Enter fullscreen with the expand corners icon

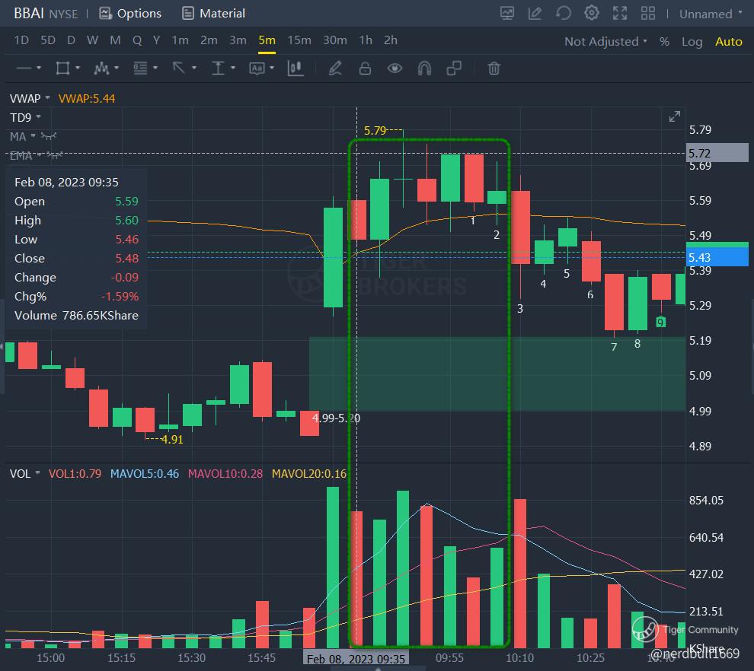click(620, 14)
